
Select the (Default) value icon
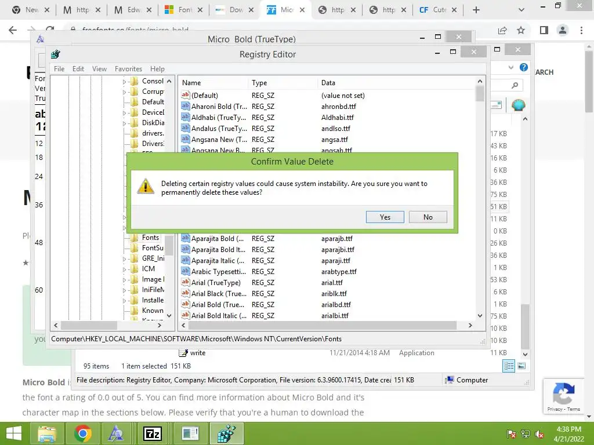pos(185,95)
